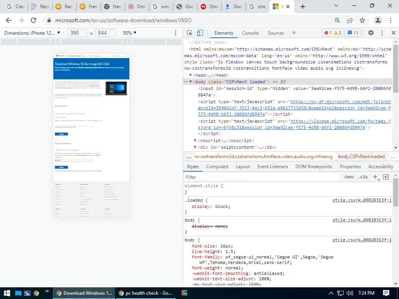The width and height of the screenshot is (399, 299).
Task: Toggle the .cls class editor button
Action: point(363,177)
